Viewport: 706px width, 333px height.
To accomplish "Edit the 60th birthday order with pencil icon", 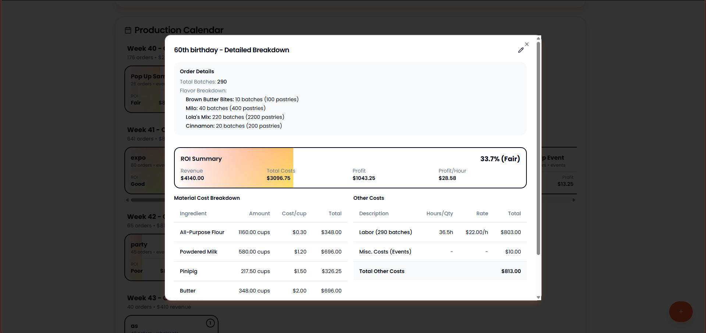I will (521, 50).
